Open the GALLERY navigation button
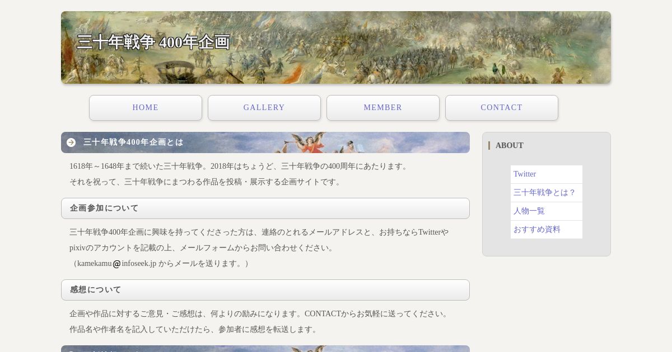 (x=264, y=108)
